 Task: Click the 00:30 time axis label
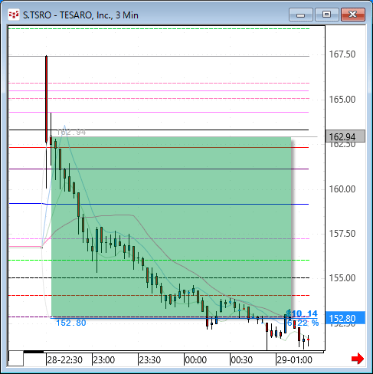click(x=242, y=360)
